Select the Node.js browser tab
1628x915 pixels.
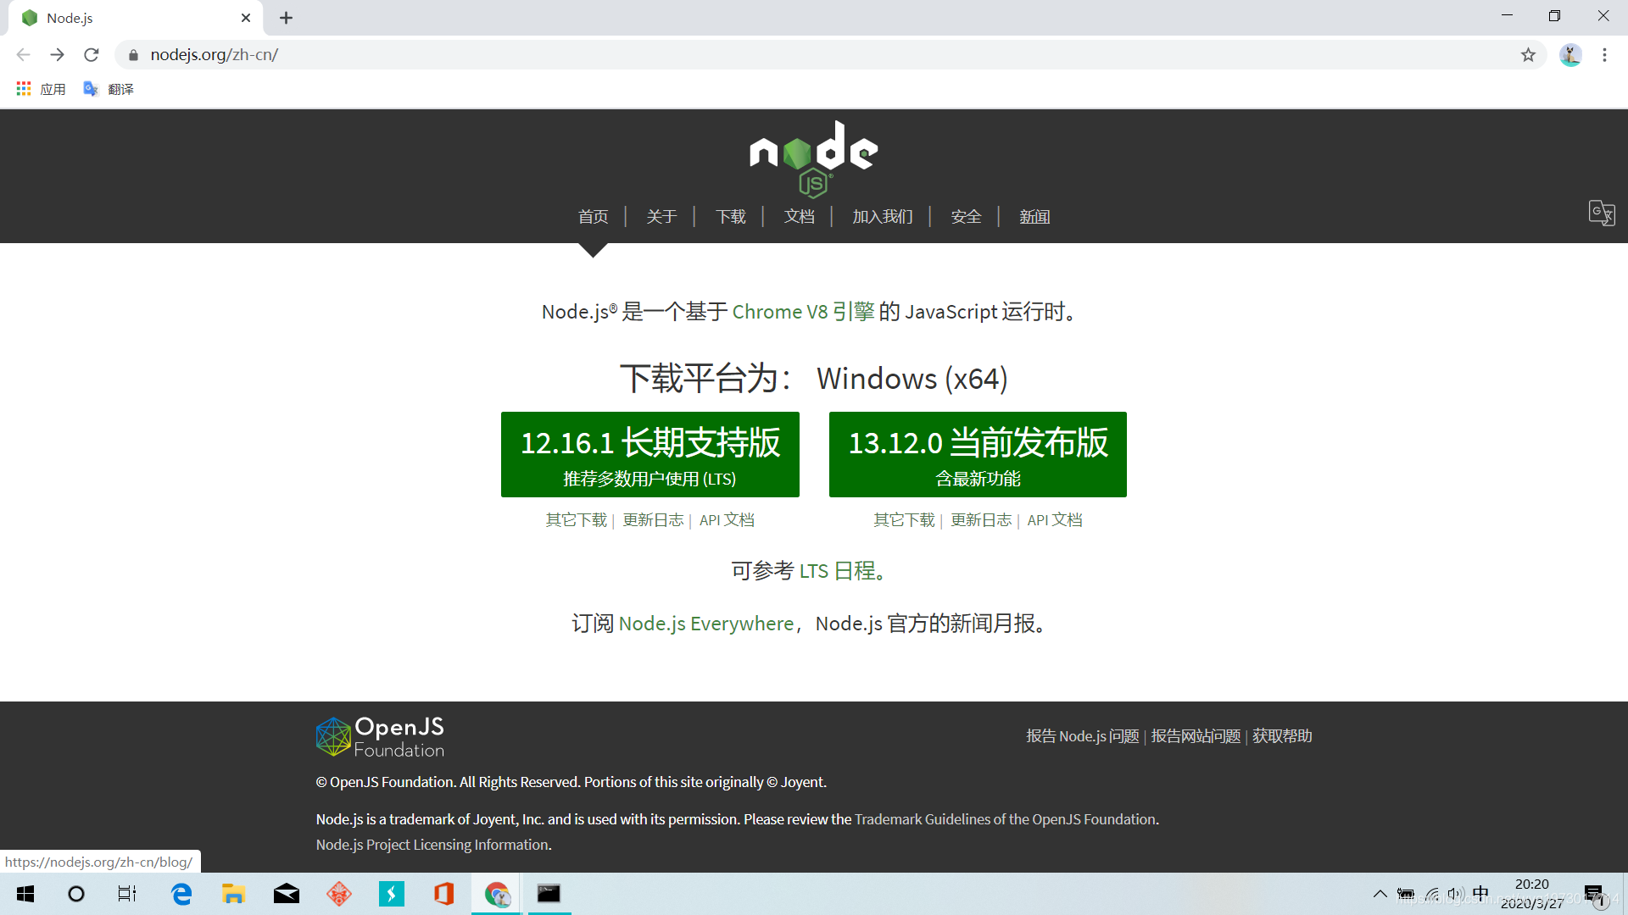[136, 18]
